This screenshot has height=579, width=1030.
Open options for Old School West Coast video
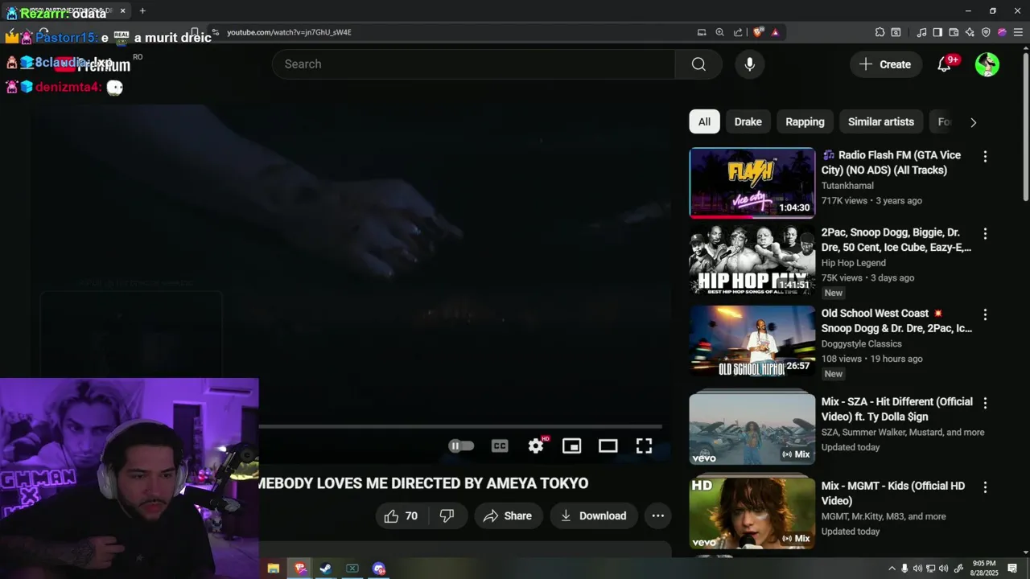(x=985, y=314)
